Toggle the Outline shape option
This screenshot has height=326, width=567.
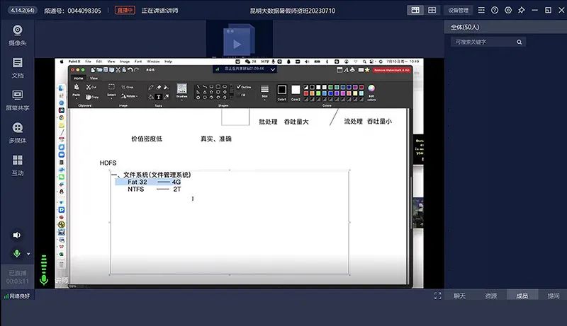(x=244, y=87)
